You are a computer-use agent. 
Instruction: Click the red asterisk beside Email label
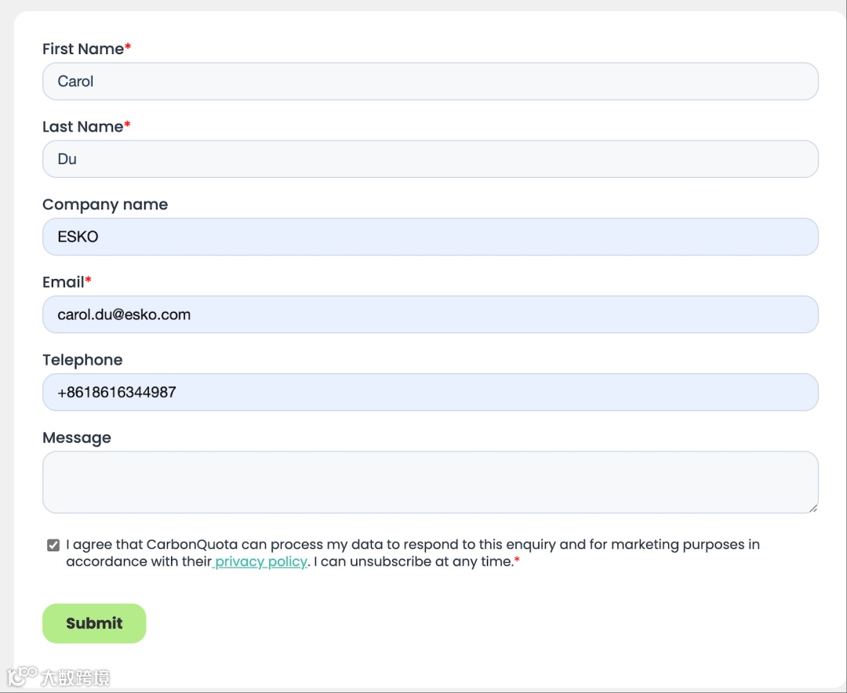pyautogui.click(x=89, y=280)
